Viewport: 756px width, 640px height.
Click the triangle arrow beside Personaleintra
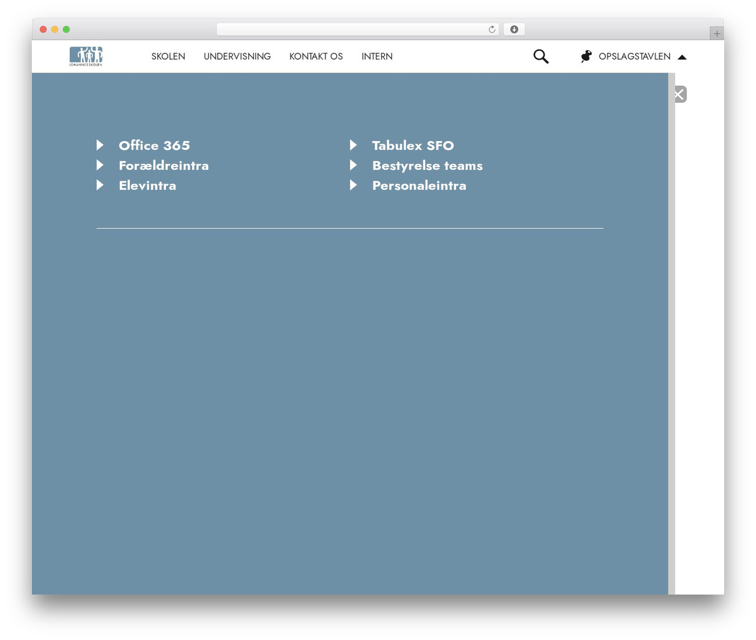(x=353, y=185)
